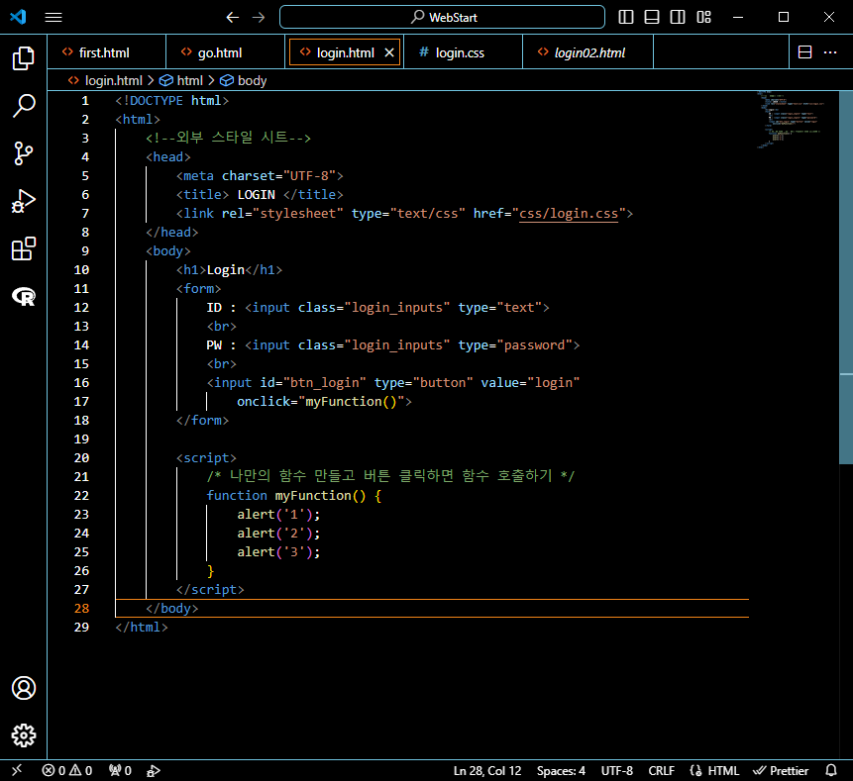This screenshot has width=853, height=781.
Task: Click the code minimap preview
Action: tap(792, 120)
